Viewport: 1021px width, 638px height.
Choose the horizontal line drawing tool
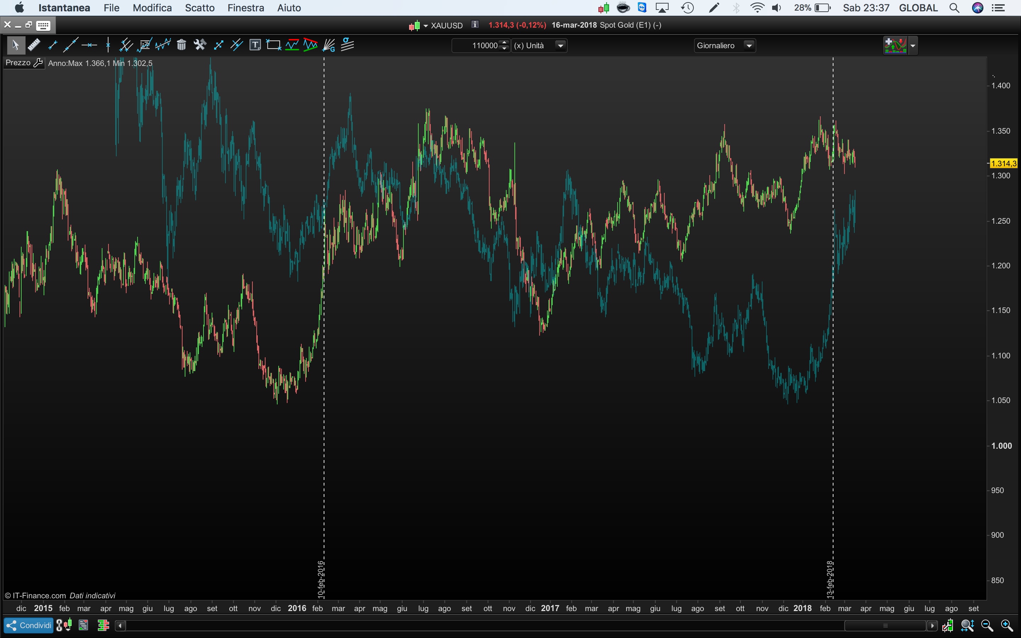pos(89,45)
